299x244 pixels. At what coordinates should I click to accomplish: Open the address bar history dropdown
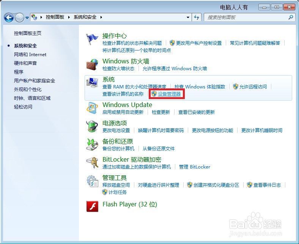tap(188, 17)
